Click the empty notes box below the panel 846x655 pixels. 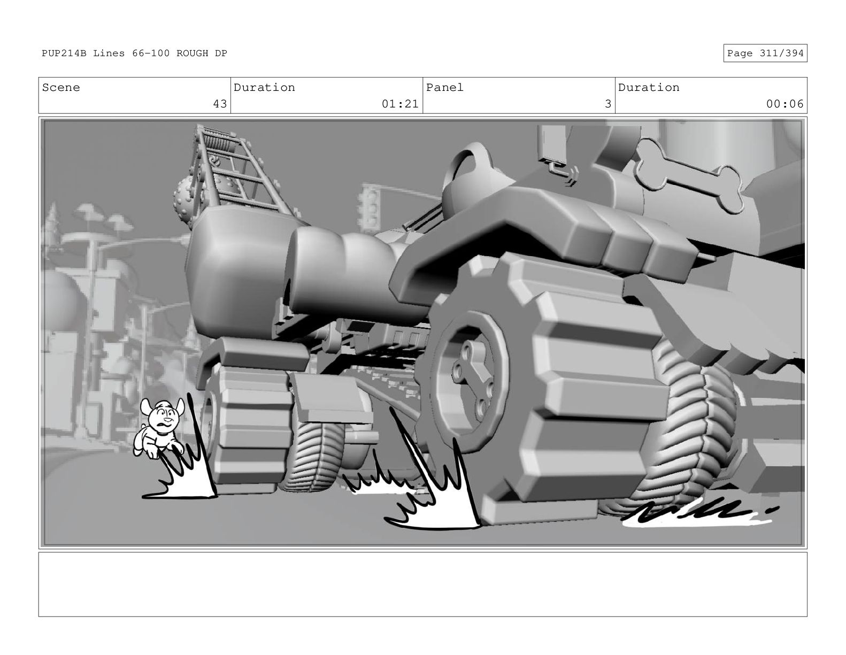coord(422,584)
